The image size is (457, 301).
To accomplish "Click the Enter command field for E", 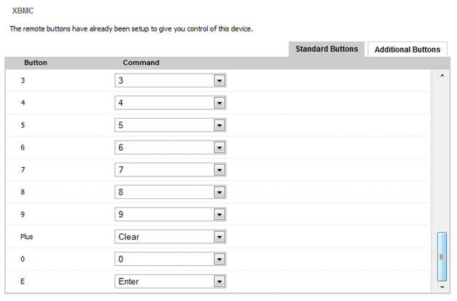I will 164,281.
